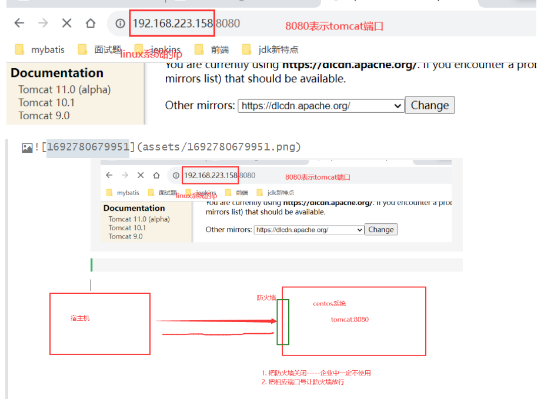
Task: Expand the Other mirrors dropdown
Action: [321, 106]
